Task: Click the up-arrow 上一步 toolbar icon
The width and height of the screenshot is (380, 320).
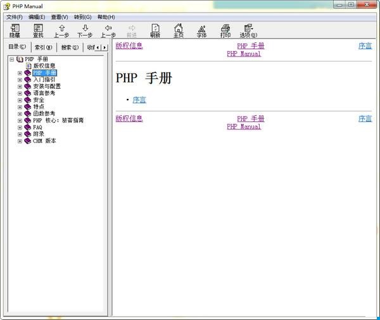Action: click(61, 31)
